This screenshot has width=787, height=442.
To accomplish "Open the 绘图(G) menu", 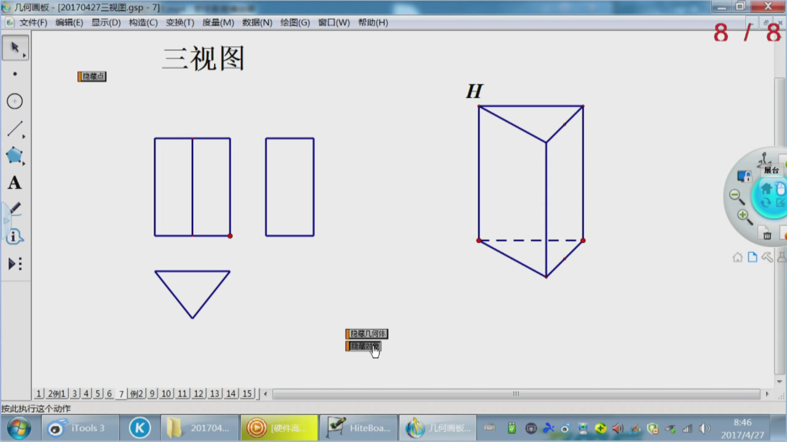I will (x=295, y=22).
